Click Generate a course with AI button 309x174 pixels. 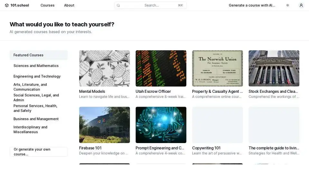[x=252, y=5]
